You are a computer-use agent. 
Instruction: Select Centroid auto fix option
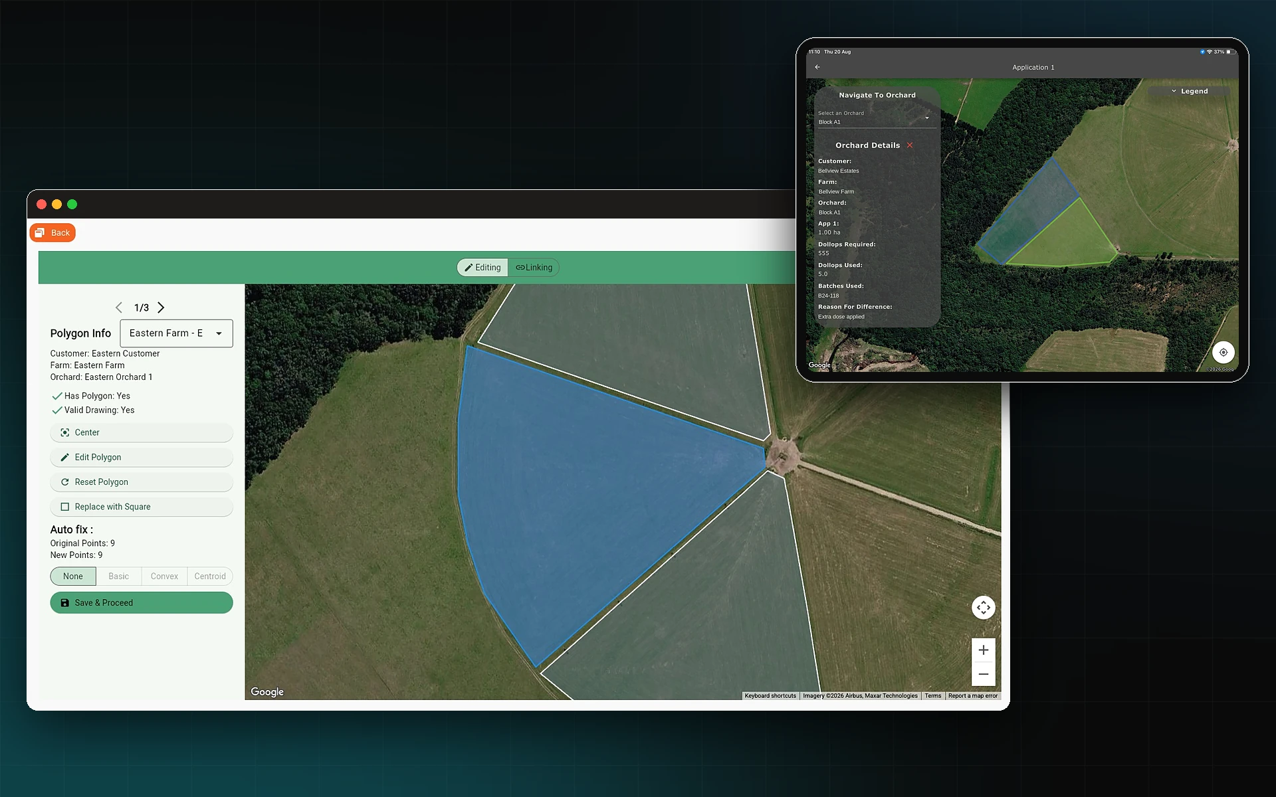click(210, 576)
